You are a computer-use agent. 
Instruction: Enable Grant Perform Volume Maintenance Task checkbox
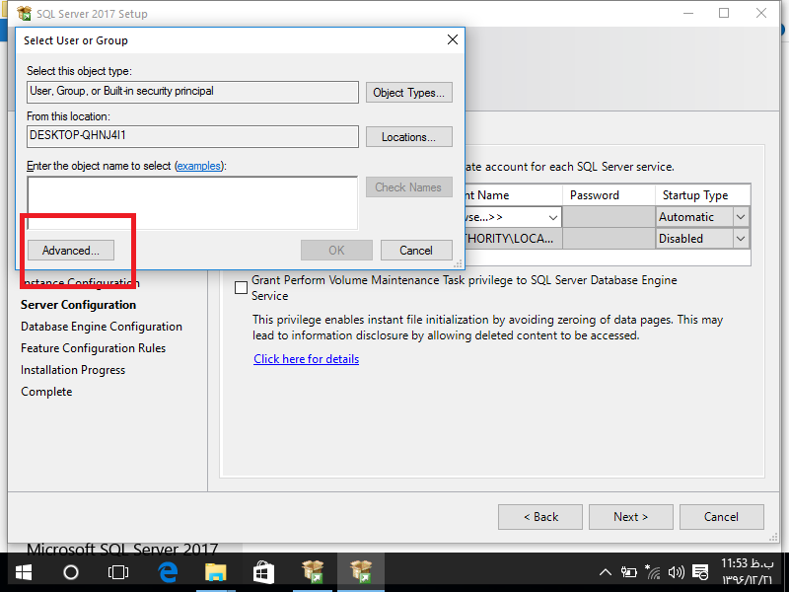[x=242, y=288]
